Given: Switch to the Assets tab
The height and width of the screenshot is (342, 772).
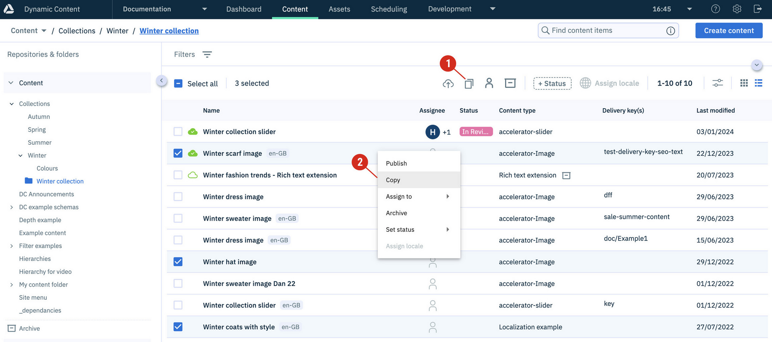Looking at the screenshot, I should coord(339,9).
